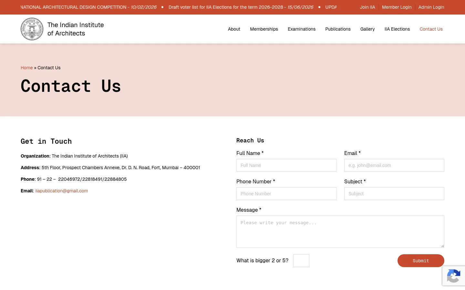Screen dimensions: 465x290
Task: Click the Draft voter list news ticker item
Action: 241,7
